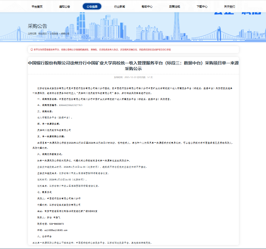Select the highlighted 公告信息 tab
This screenshot has width=266, height=249.
tap(92, 6)
